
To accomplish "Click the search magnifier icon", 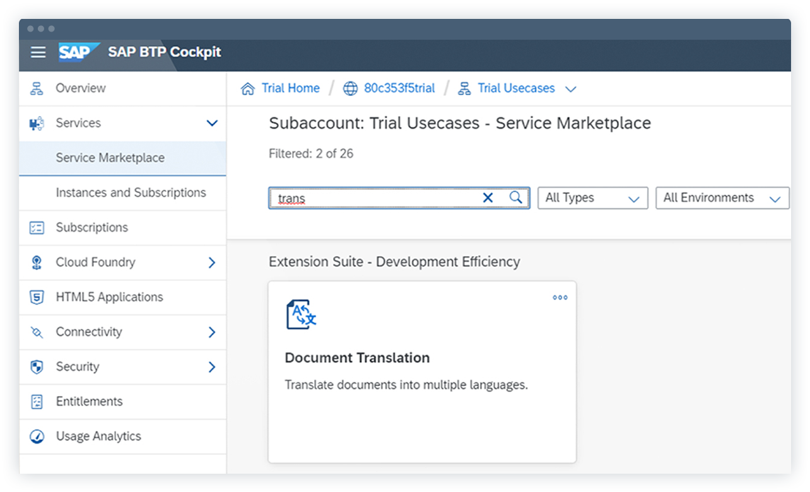I will click(515, 197).
